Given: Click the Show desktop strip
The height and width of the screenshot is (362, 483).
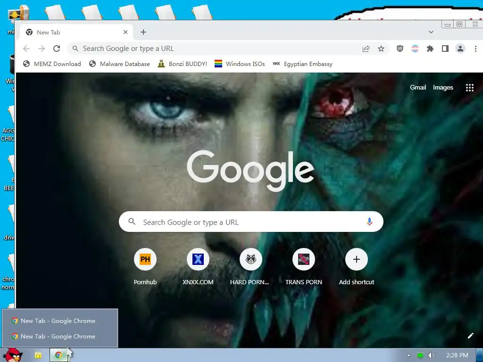Looking at the screenshot, I should [x=480, y=355].
